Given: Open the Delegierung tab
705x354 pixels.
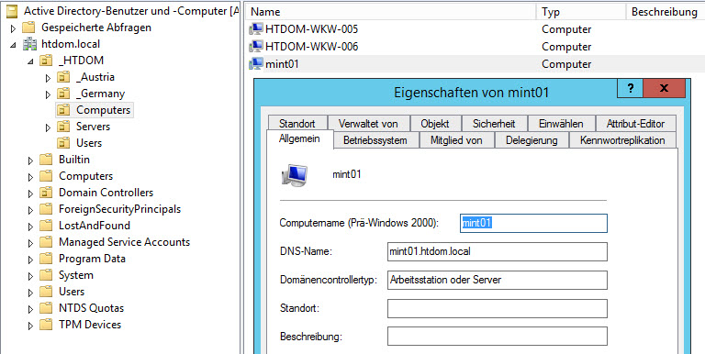Looking at the screenshot, I should pos(532,140).
